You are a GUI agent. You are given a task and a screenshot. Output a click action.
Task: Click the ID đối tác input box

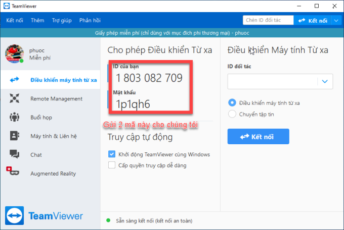(x=272, y=81)
